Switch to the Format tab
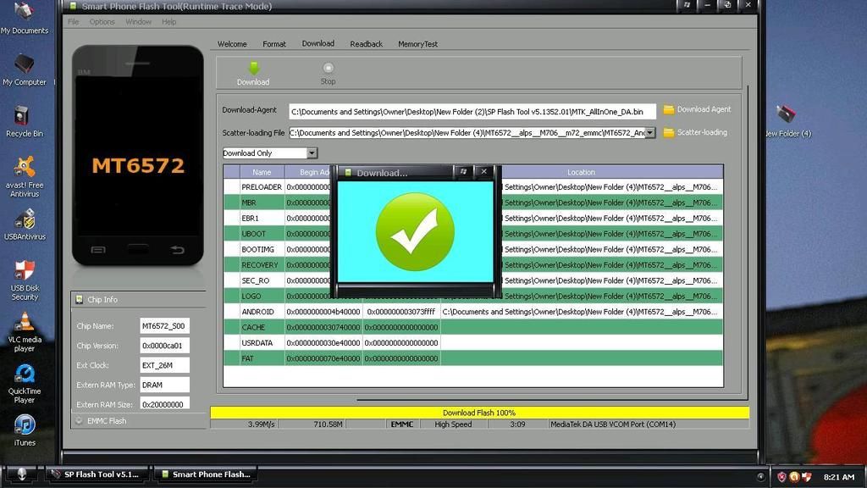 click(273, 44)
